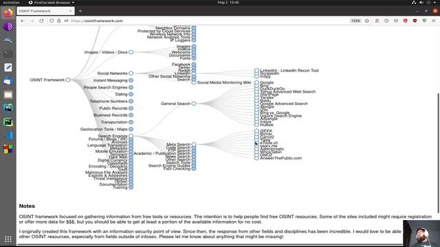Viewport: 440px width, 247px height.
Task: Collapse the Meta Search node
Action: [x=194, y=144]
